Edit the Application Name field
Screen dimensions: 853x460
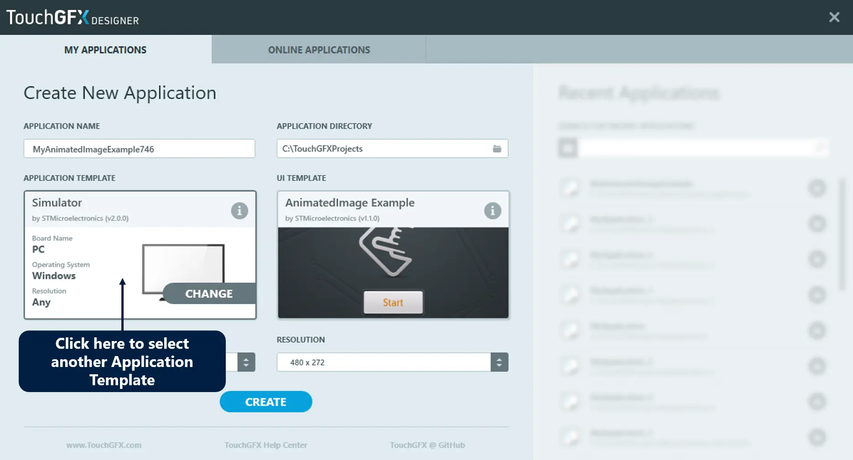tap(139, 149)
